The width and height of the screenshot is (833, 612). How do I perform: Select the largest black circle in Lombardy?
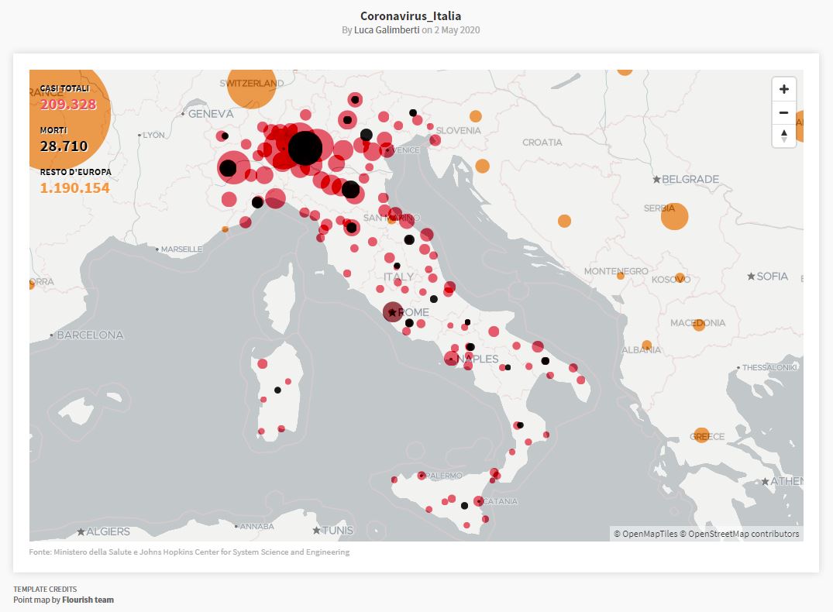tap(305, 148)
